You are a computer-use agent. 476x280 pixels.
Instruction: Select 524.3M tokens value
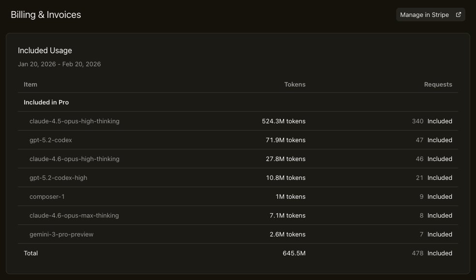[x=283, y=121]
